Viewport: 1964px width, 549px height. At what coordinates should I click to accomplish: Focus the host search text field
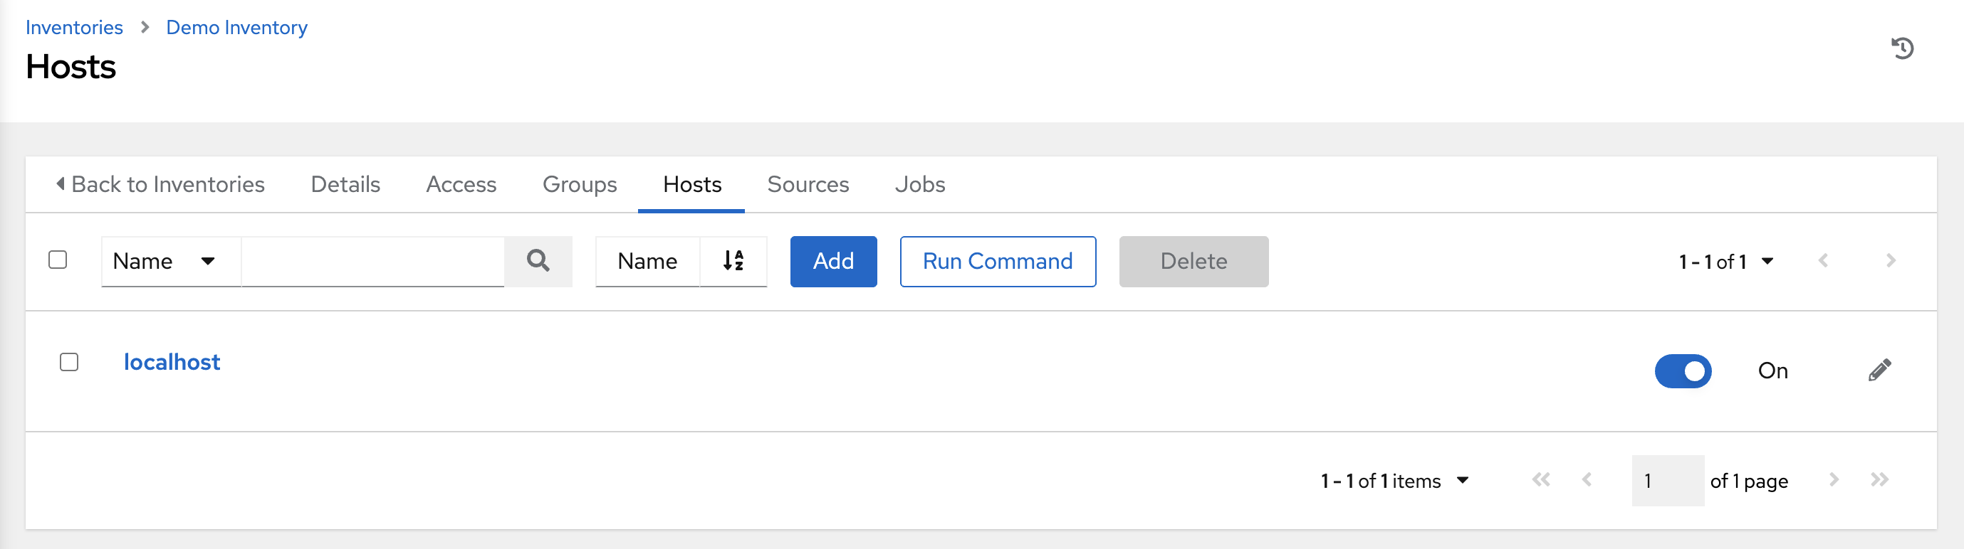point(372,261)
